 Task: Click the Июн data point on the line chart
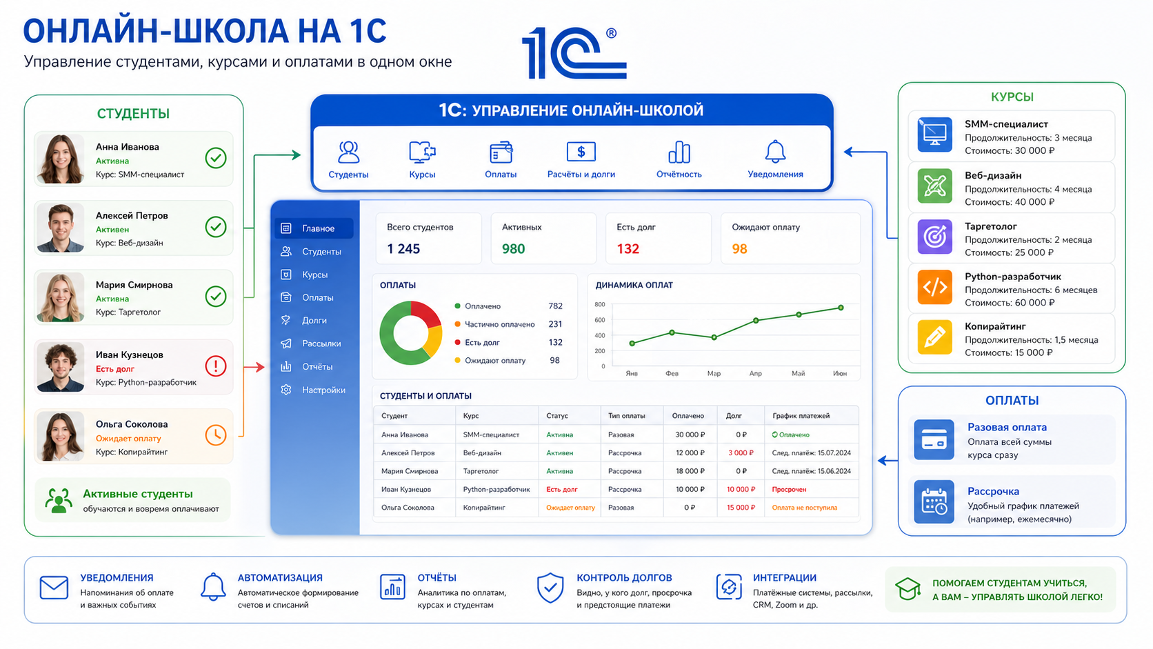click(x=841, y=308)
